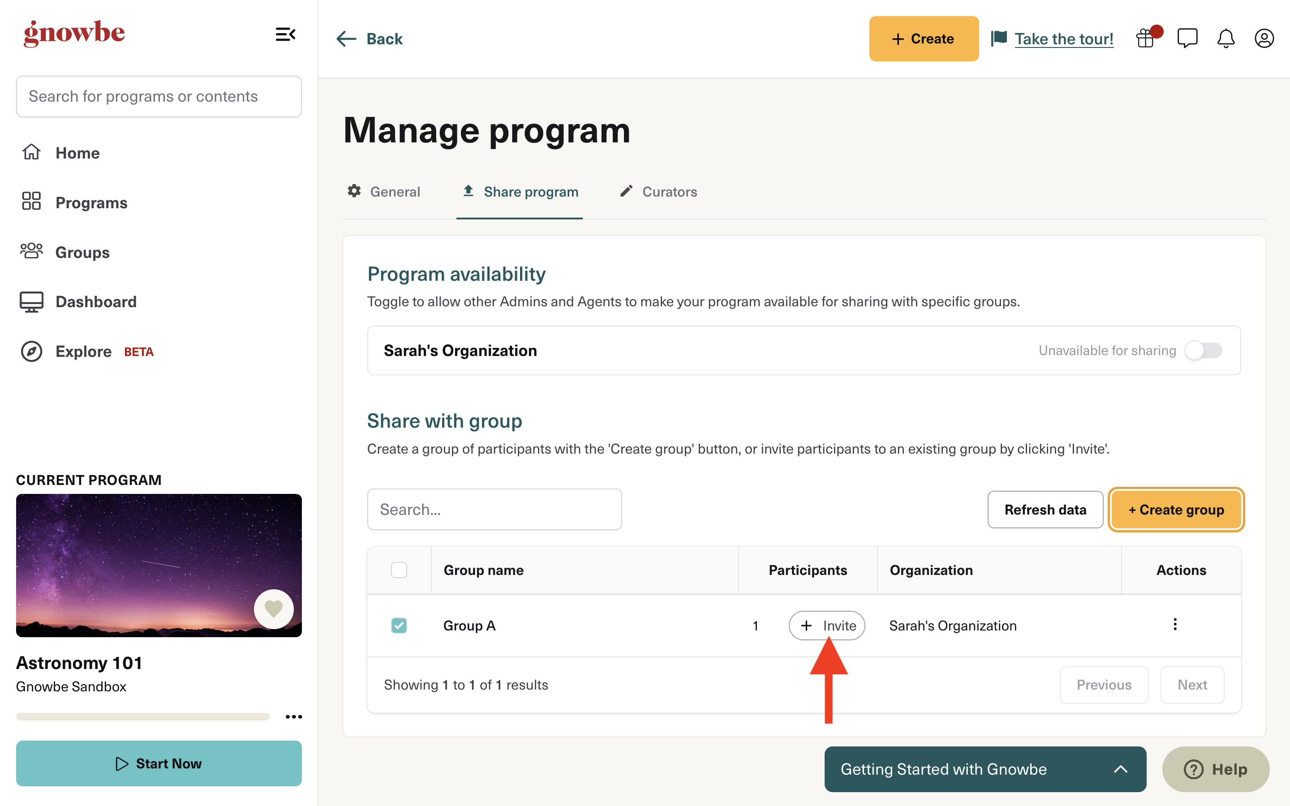This screenshot has width=1290, height=806.
Task: Open Group A actions three-dot menu
Action: coord(1175,625)
